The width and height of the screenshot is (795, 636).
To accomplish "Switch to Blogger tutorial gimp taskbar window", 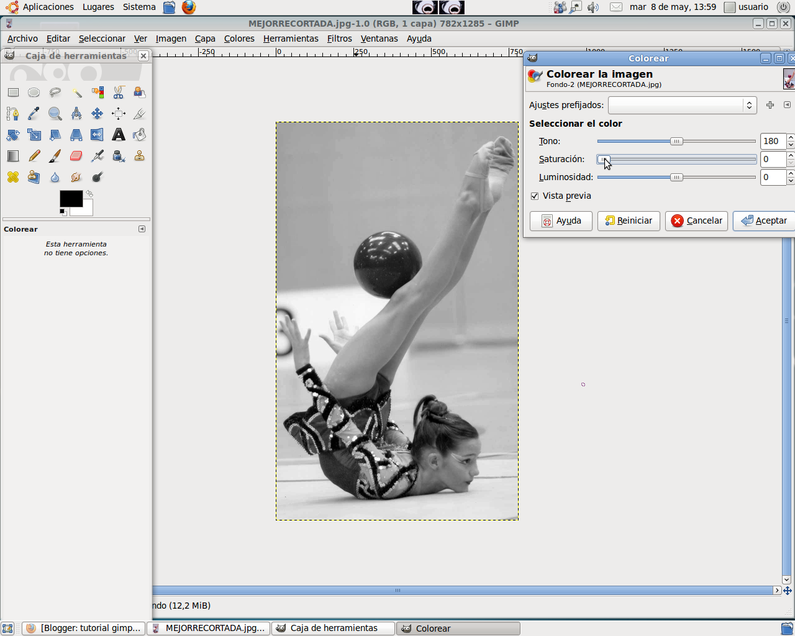I will [x=84, y=629].
